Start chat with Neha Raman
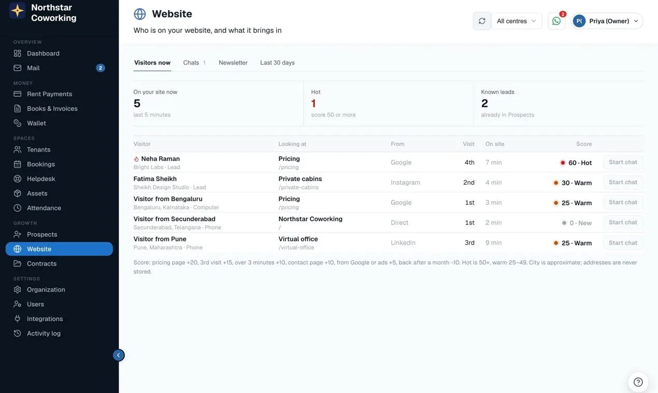Viewport: 658px width, 393px height. 623,162
